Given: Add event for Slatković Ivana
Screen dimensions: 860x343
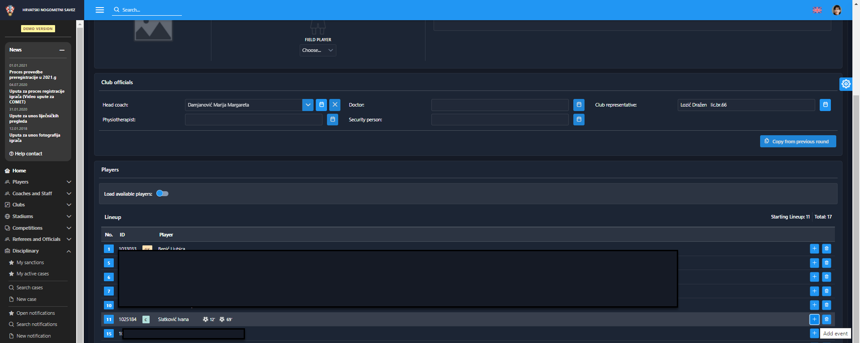Looking at the screenshot, I should pyautogui.click(x=814, y=319).
